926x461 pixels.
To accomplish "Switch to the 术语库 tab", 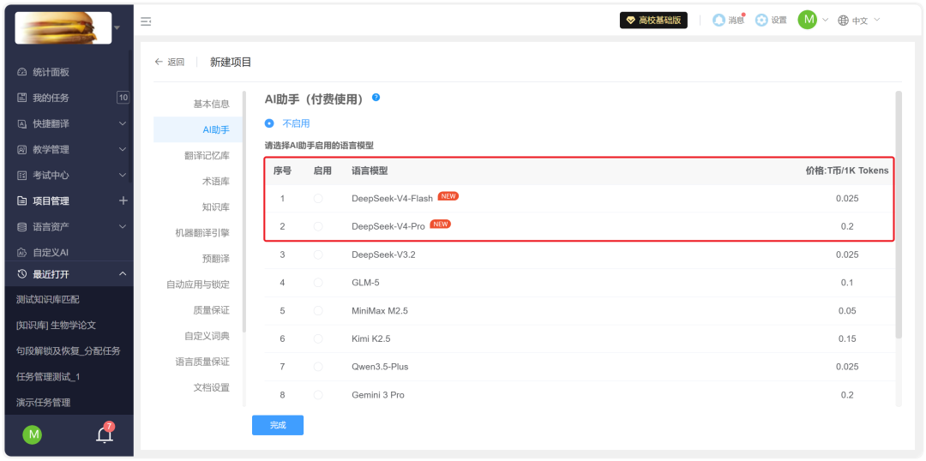I will coord(216,181).
